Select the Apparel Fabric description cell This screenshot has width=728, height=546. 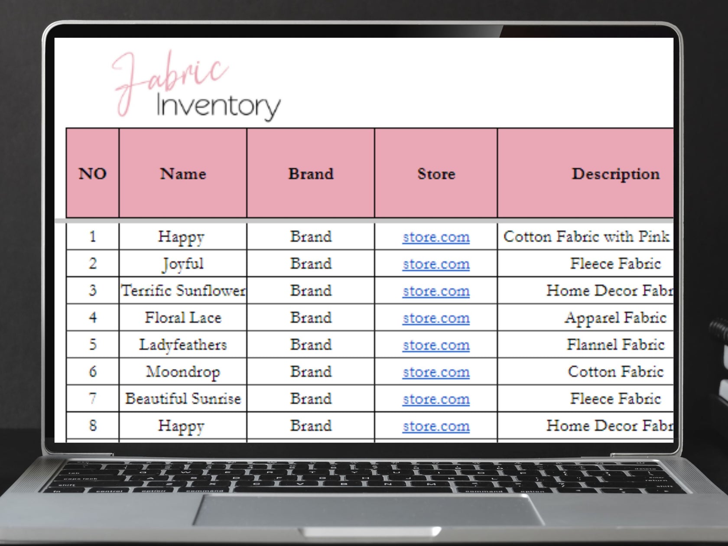click(x=615, y=318)
